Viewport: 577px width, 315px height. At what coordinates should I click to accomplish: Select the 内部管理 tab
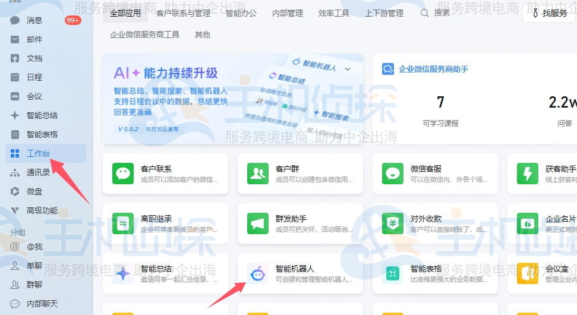(288, 13)
